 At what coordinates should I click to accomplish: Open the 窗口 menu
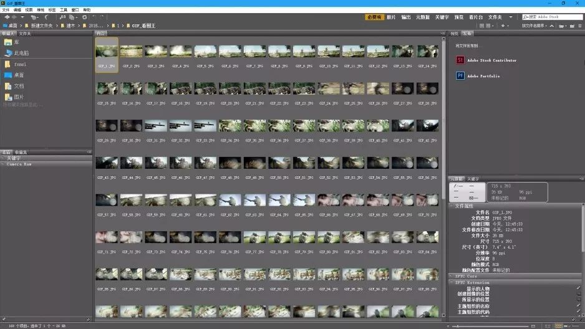75,10
